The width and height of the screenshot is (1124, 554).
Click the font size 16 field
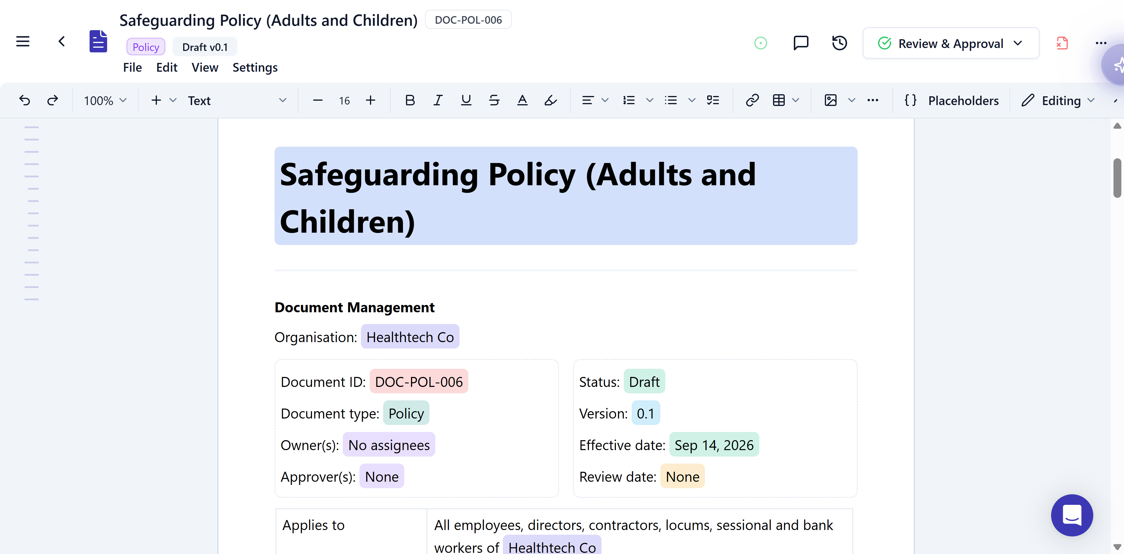tap(344, 101)
